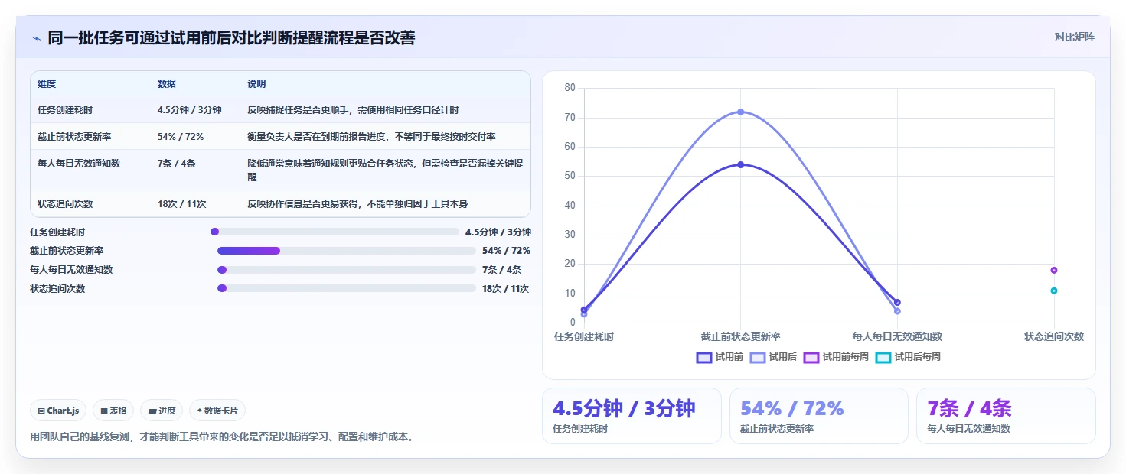
Task: Click the description starting 降低通常意味着通知规则
Action: [x=385, y=170]
